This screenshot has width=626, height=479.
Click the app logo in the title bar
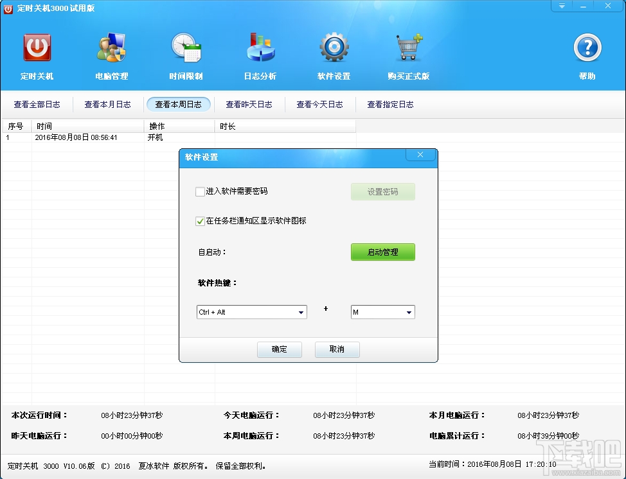pos(8,9)
